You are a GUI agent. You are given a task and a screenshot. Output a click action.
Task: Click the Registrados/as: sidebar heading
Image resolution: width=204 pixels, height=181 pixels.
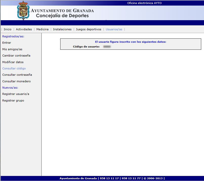[13, 36]
